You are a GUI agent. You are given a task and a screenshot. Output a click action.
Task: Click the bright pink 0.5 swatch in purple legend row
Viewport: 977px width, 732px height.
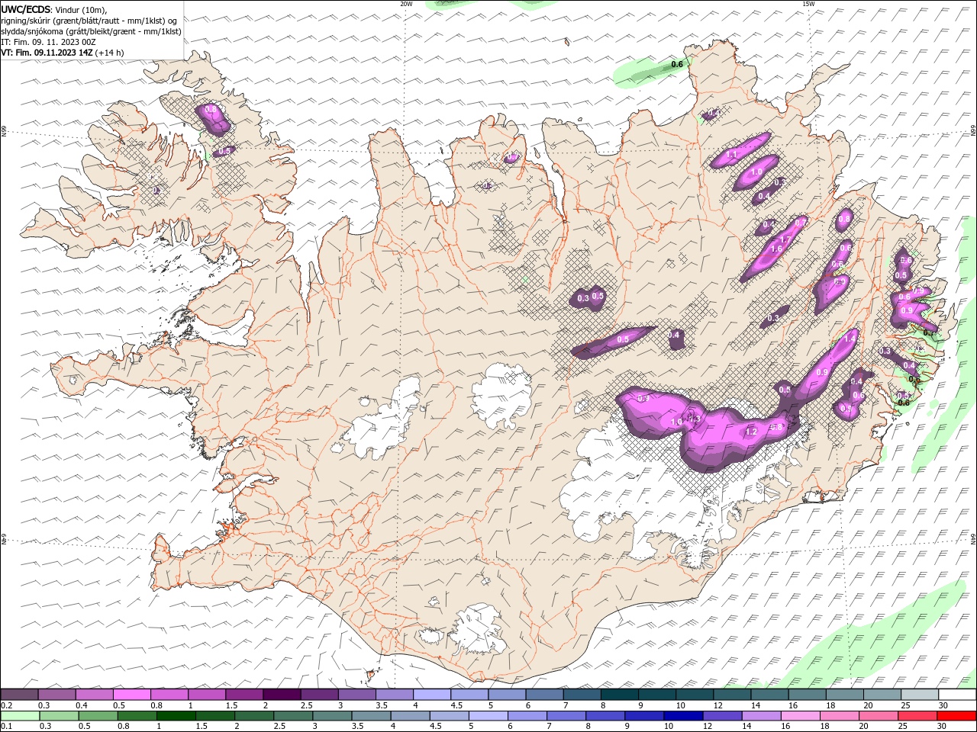click(x=131, y=695)
